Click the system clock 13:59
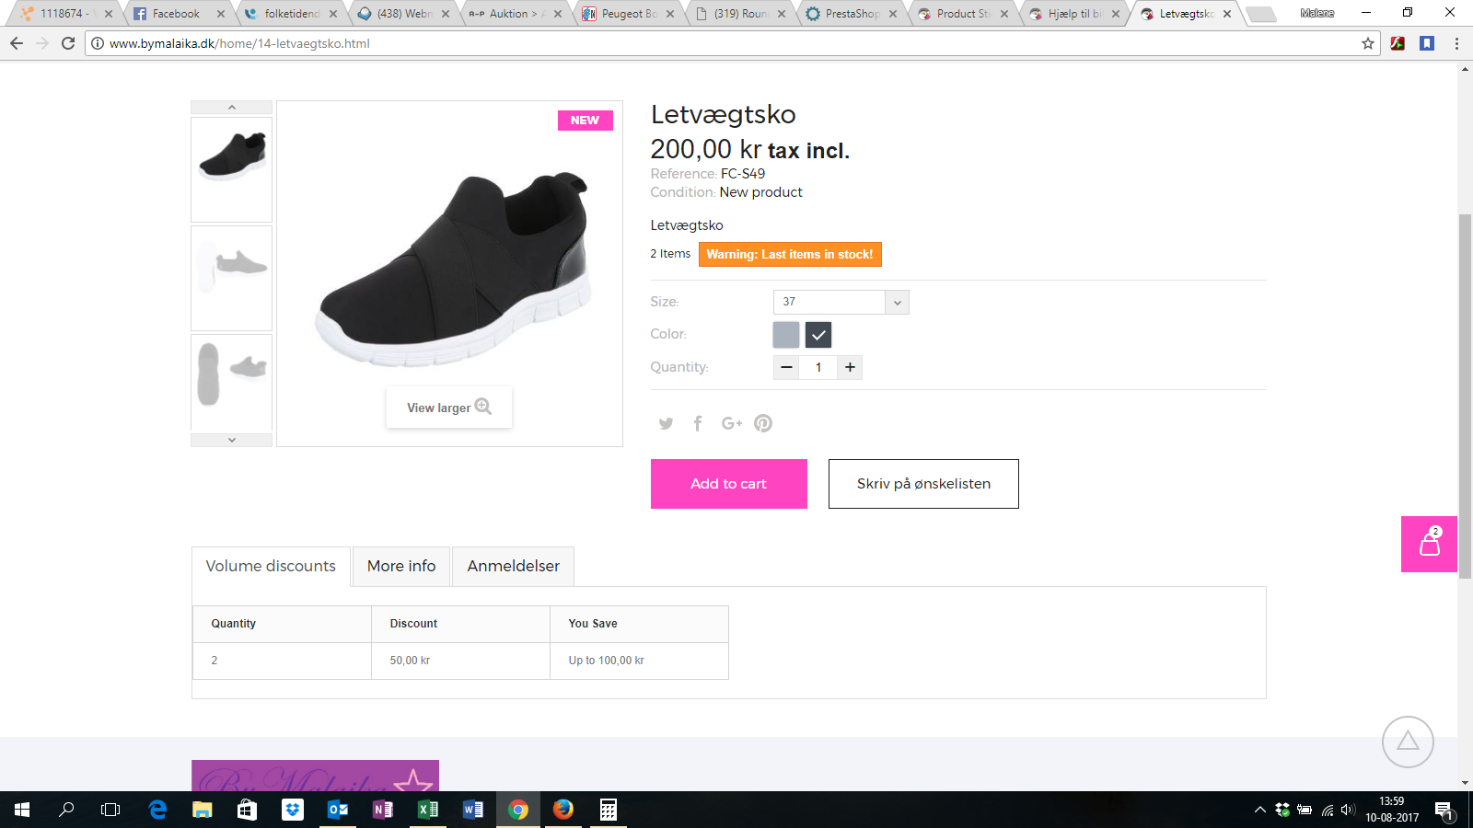 pyautogui.click(x=1392, y=801)
